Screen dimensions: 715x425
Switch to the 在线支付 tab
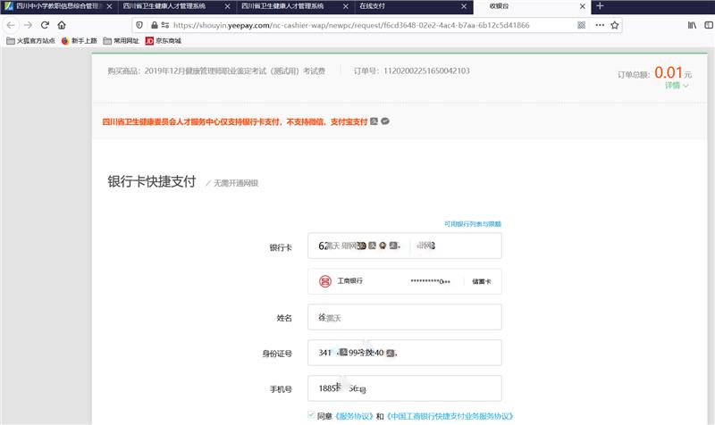(x=414, y=6)
